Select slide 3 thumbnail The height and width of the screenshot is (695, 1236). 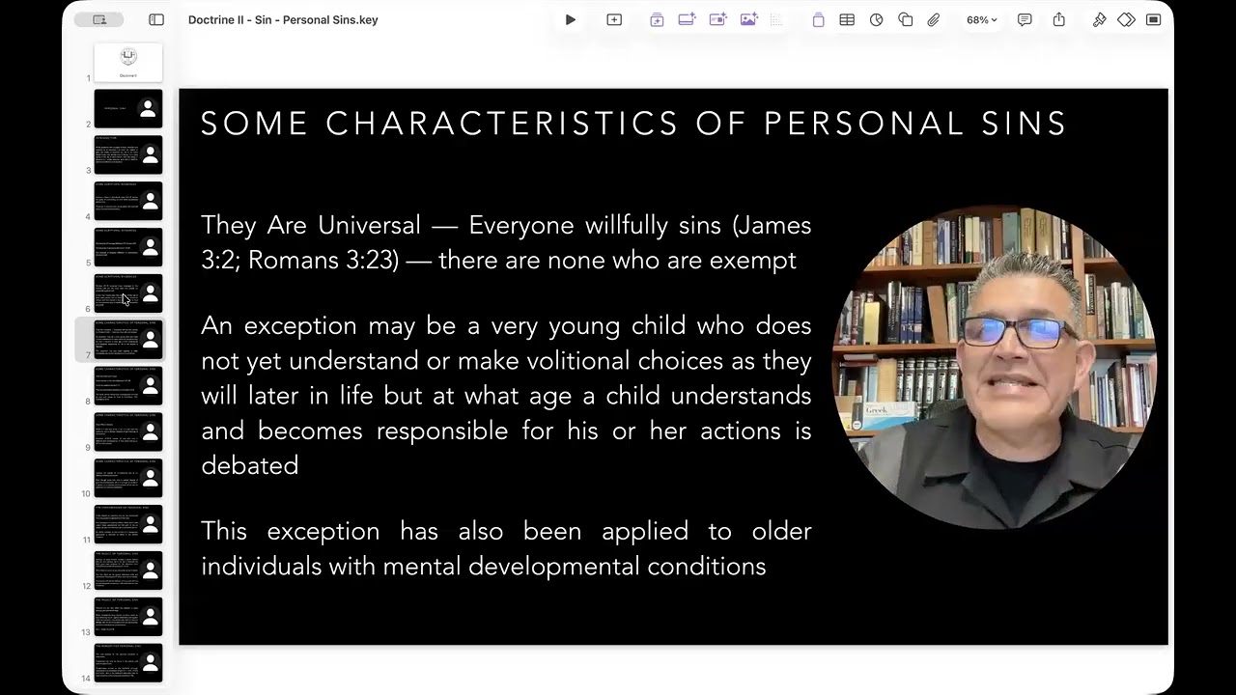point(128,154)
